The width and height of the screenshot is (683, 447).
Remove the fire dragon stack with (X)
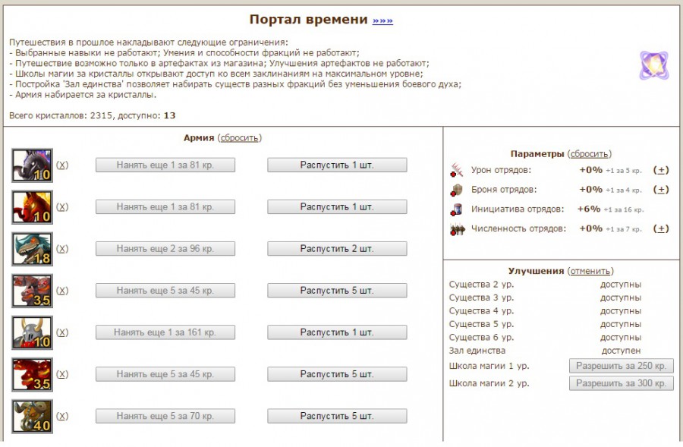point(62,206)
